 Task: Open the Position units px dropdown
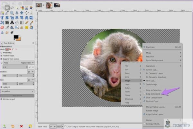tap(31, 72)
